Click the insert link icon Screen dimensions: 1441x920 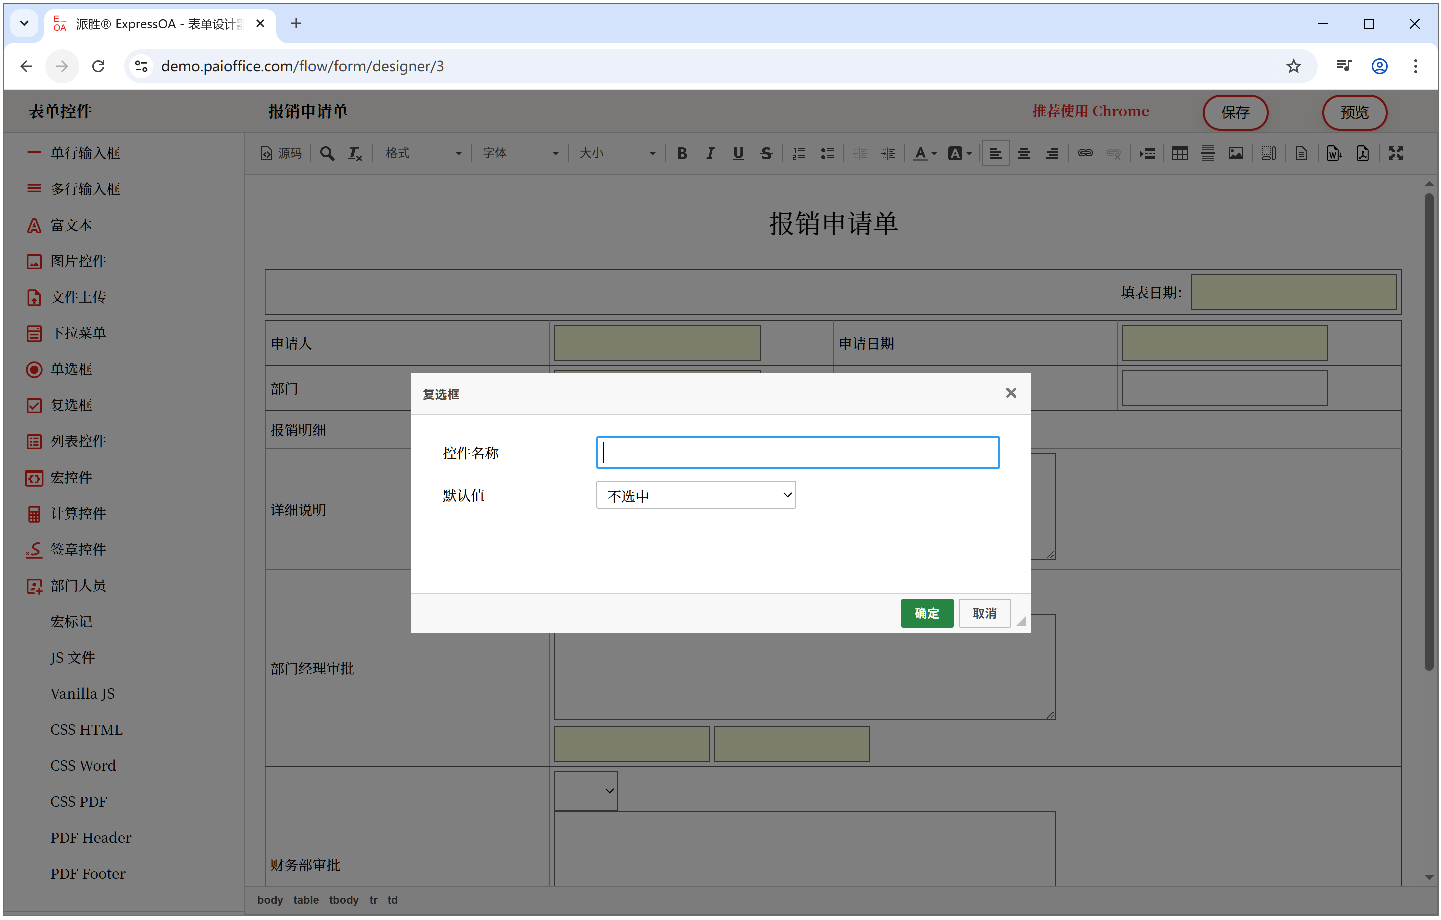coord(1085,154)
